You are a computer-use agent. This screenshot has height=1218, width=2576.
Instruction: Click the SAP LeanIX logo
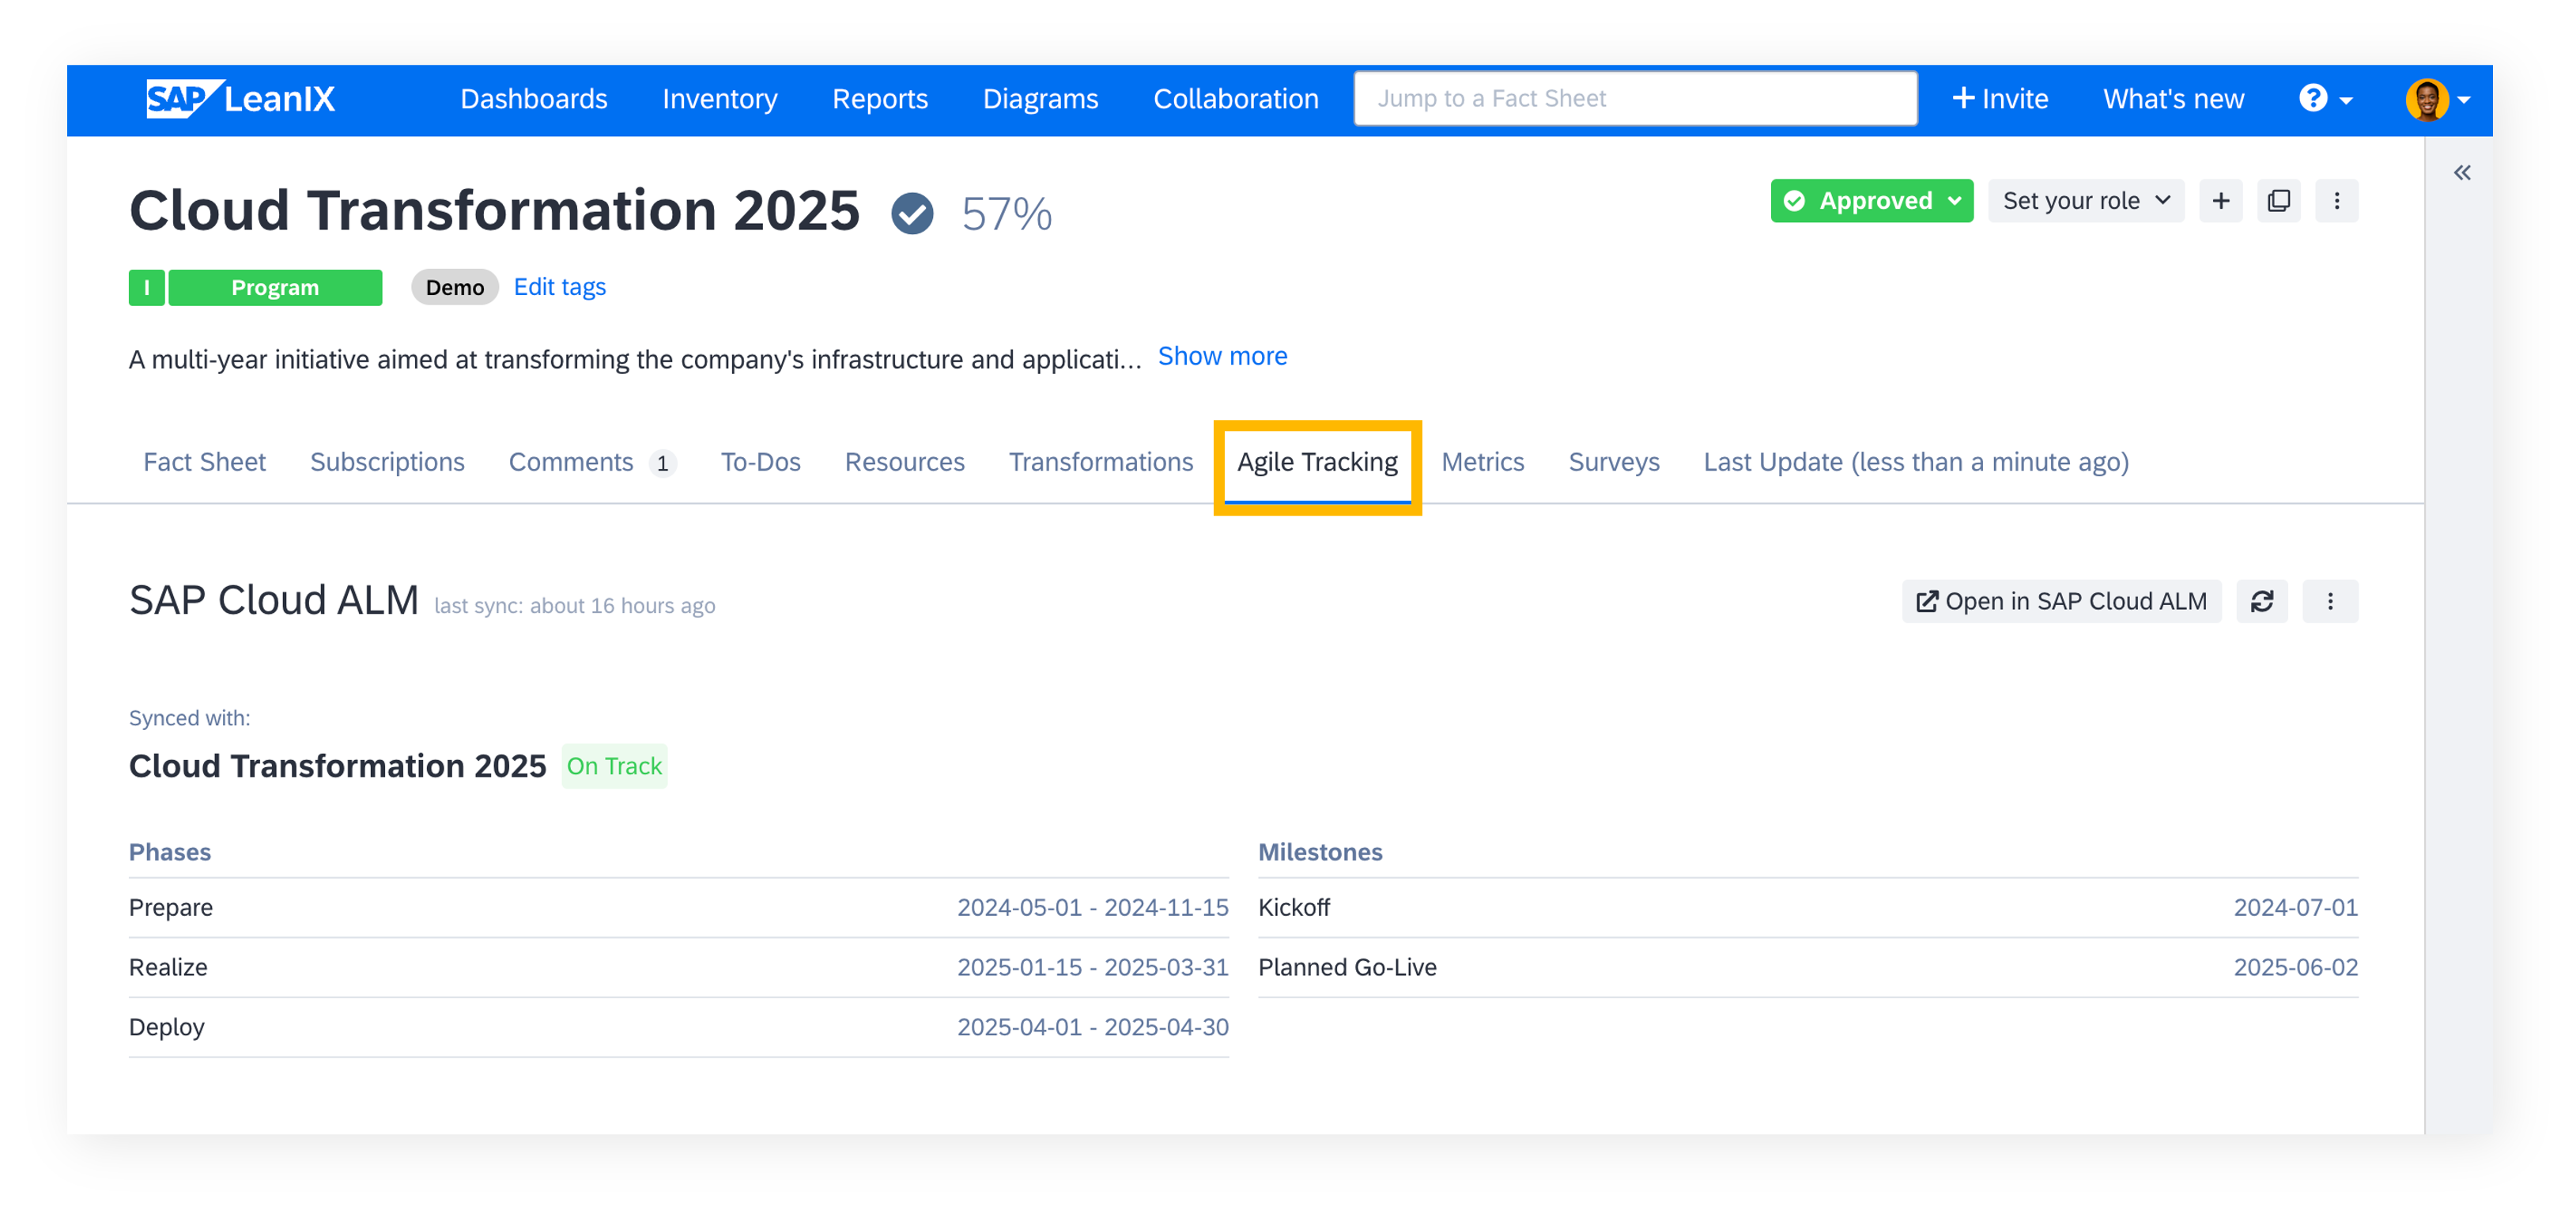click(241, 99)
